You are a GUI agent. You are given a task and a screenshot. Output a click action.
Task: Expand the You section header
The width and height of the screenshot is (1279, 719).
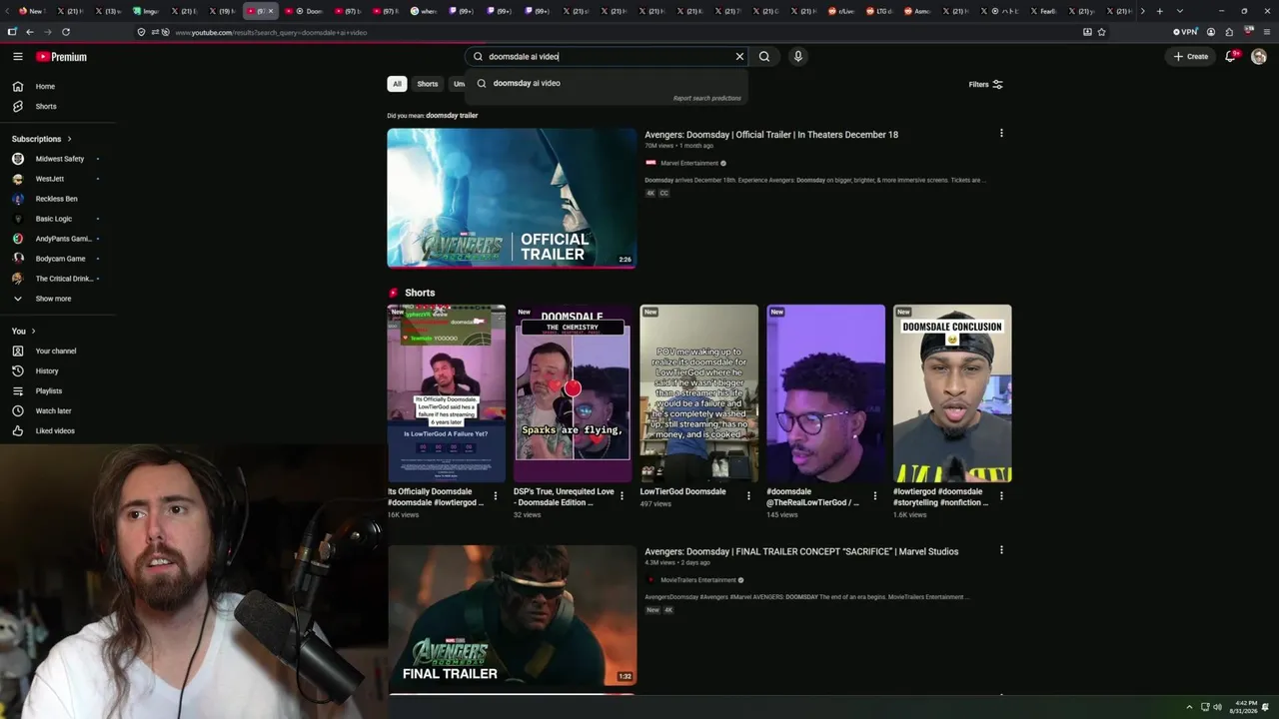coord(24,331)
